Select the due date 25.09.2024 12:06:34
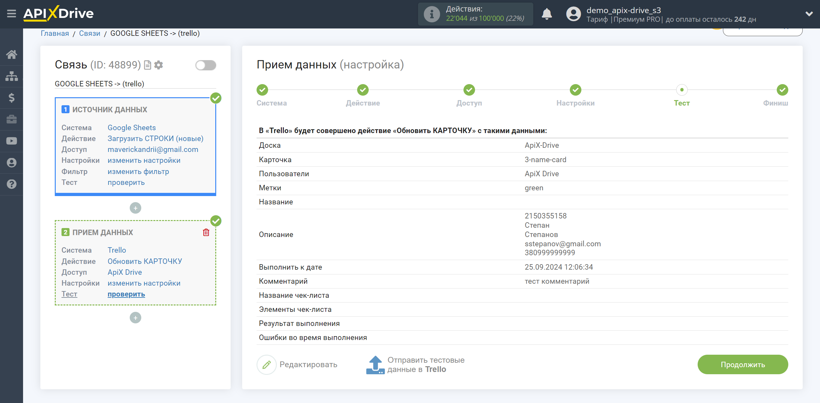820x403 pixels. (x=559, y=267)
